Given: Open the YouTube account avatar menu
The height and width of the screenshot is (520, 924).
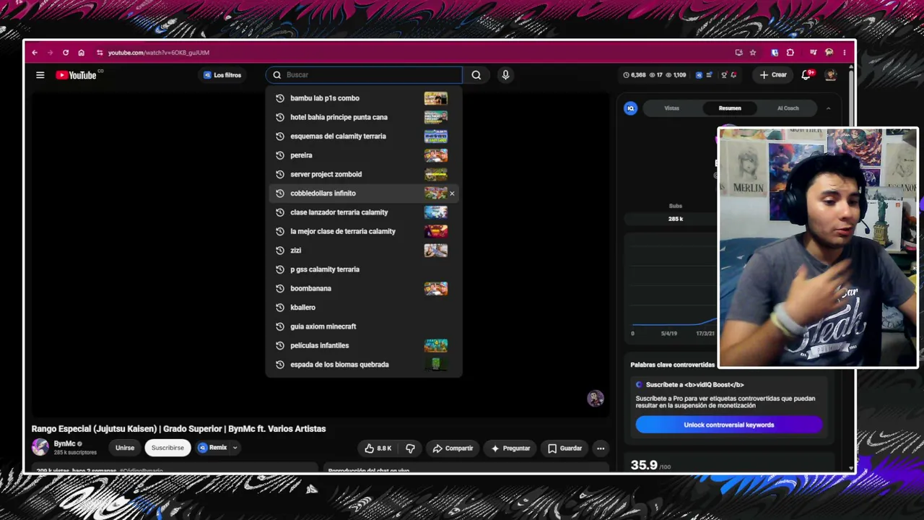Looking at the screenshot, I should click(831, 75).
